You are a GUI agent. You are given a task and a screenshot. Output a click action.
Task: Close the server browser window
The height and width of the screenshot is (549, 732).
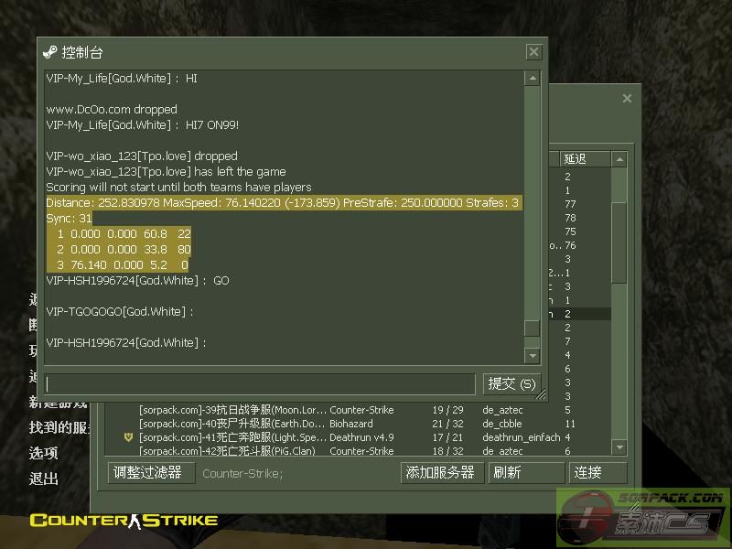tap(627, 98)
